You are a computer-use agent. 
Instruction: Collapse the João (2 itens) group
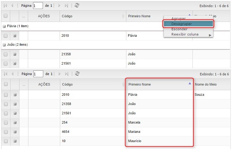pos(4,45)
